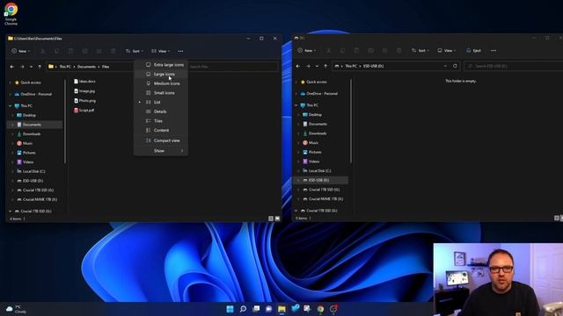Select ESD-USB (D:) in Files window sidebar
The width and height of the screenshot is (563, 316).
29,181
